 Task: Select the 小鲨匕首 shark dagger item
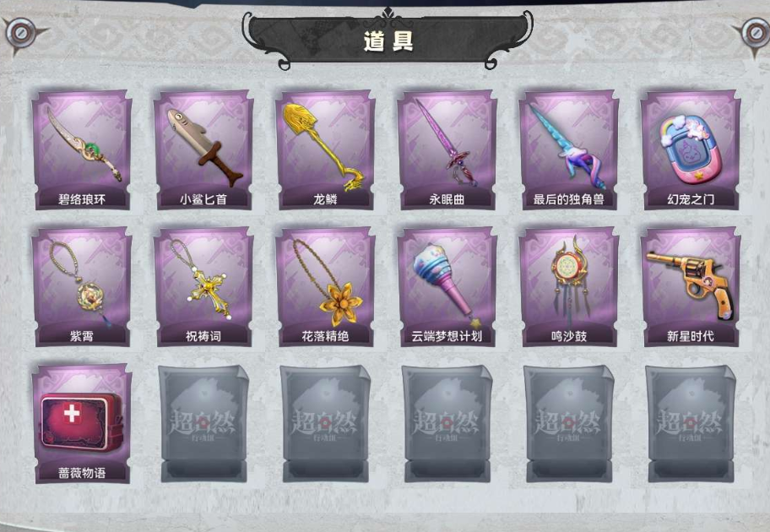[203, 149]
